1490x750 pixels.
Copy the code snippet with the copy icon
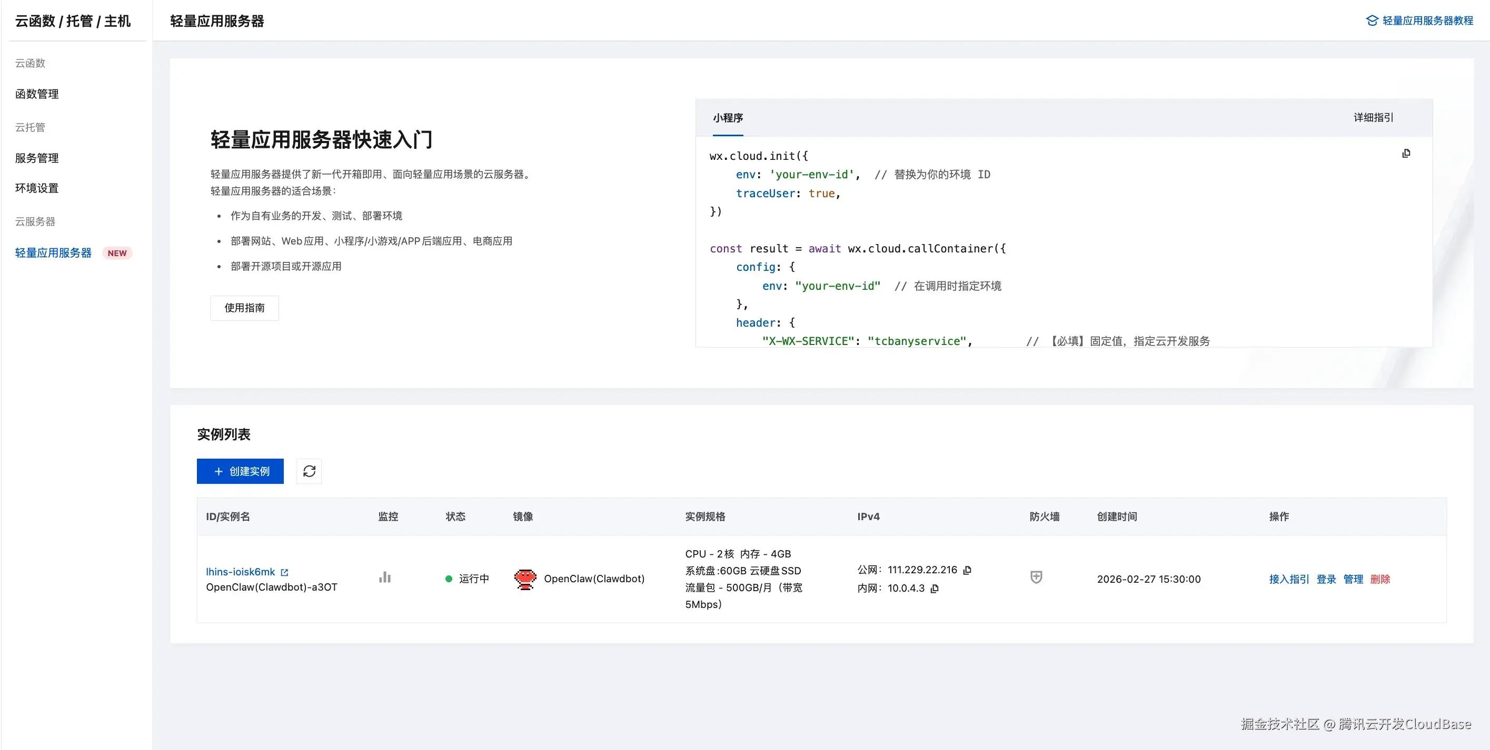pos(1406,153)
